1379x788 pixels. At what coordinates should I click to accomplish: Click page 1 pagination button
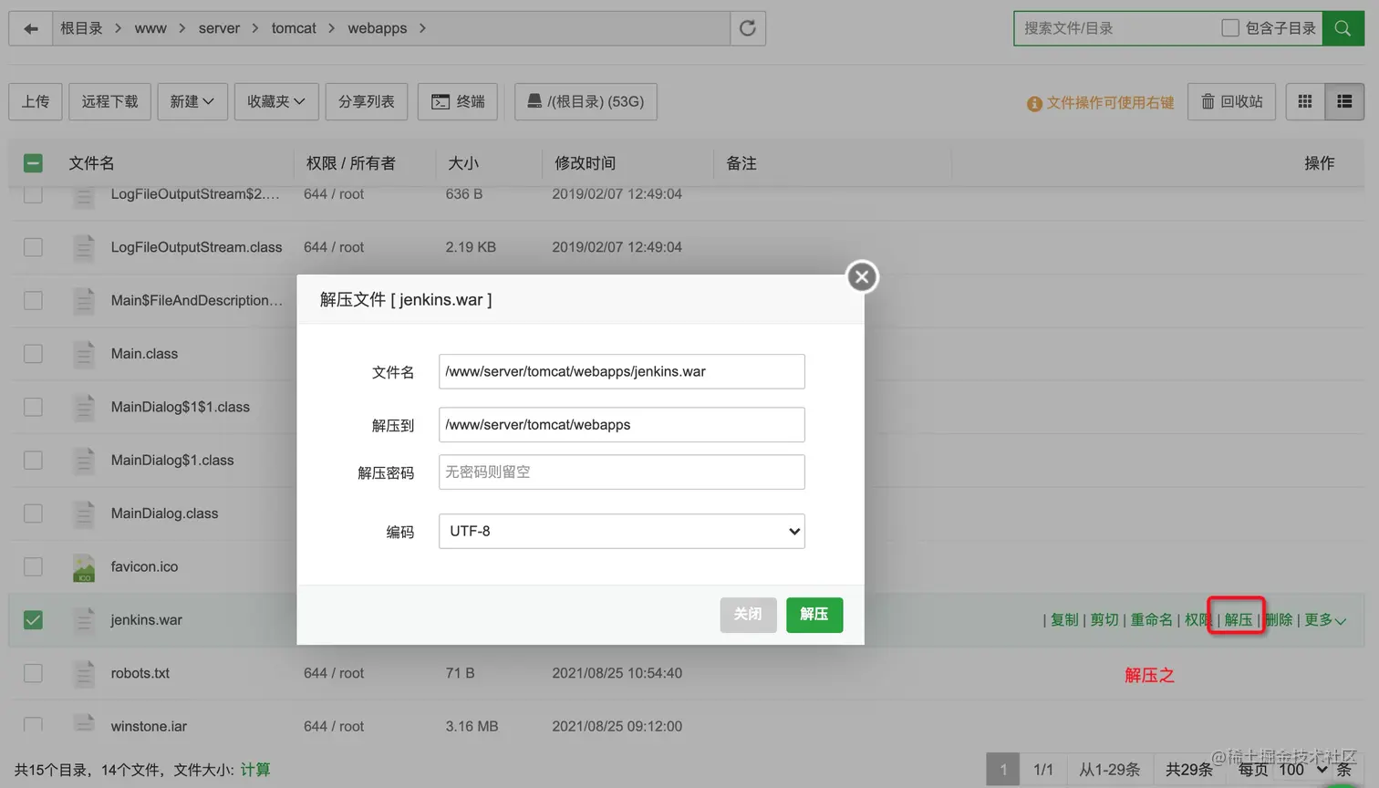(x=1003, y=770)
